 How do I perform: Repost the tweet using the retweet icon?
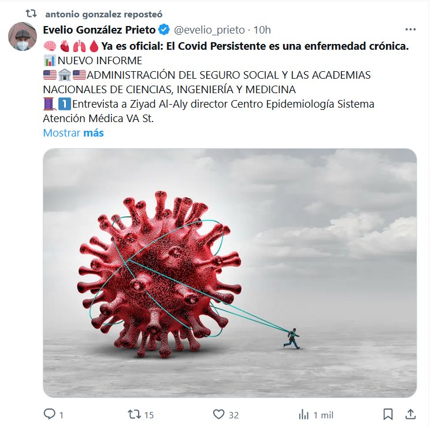click(134, 414)
